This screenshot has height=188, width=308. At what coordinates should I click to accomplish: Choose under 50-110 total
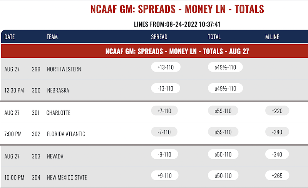pyautogui.click(x=223, y=175)
